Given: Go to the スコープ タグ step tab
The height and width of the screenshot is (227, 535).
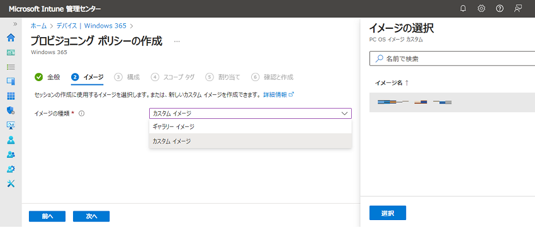Looking at the screenshot, I should [172, 77].
